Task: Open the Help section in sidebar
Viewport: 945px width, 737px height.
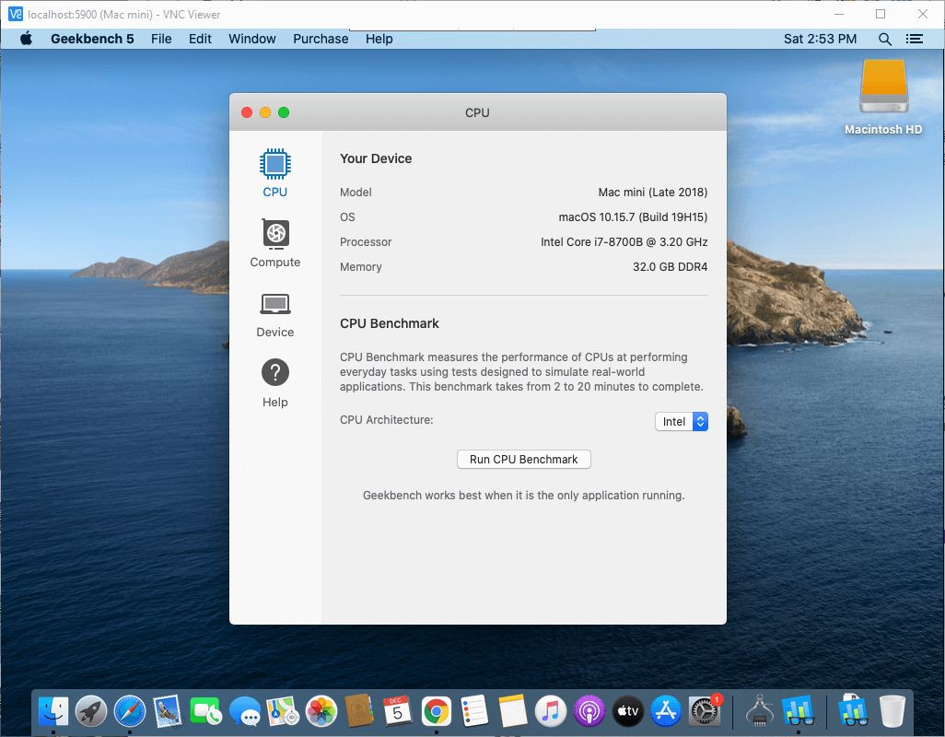Action: [274, 384]
